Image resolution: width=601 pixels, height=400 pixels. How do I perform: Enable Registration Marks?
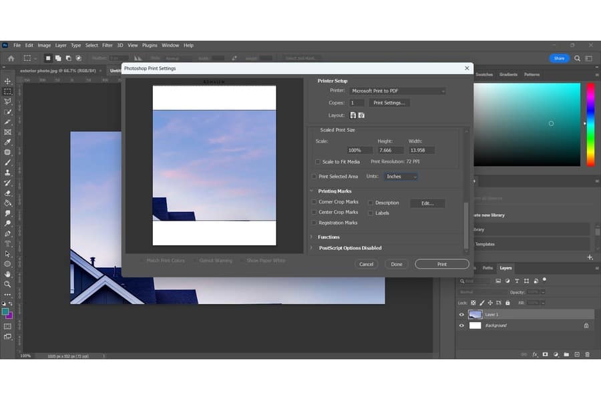tap(314, 223)
